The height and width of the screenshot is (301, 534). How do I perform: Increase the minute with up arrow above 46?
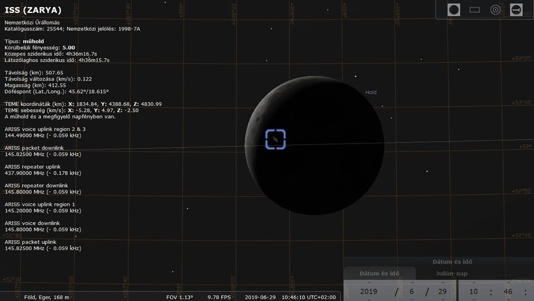coord(507,282)
